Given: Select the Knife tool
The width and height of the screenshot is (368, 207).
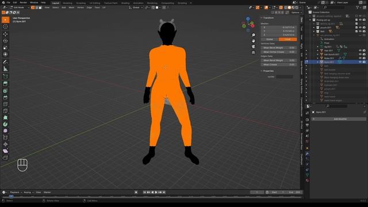Looking at the screenshot, I should click(x=5, y=111).
